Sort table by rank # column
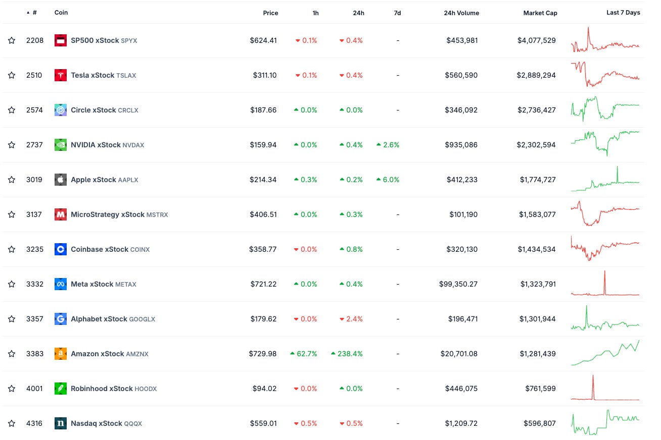The width and height of the screenshot is (661, 440). 32,13
